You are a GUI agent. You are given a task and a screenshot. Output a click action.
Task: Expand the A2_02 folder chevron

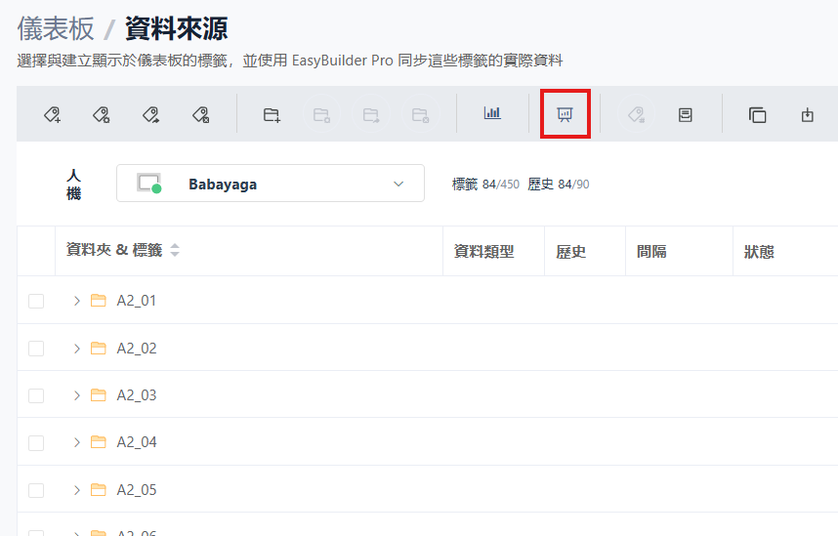coord(77,349)
